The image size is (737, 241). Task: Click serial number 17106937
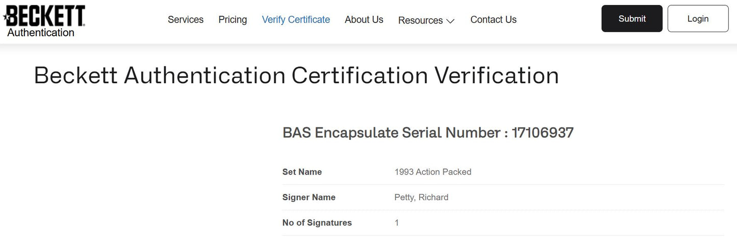tap(543, 133)
